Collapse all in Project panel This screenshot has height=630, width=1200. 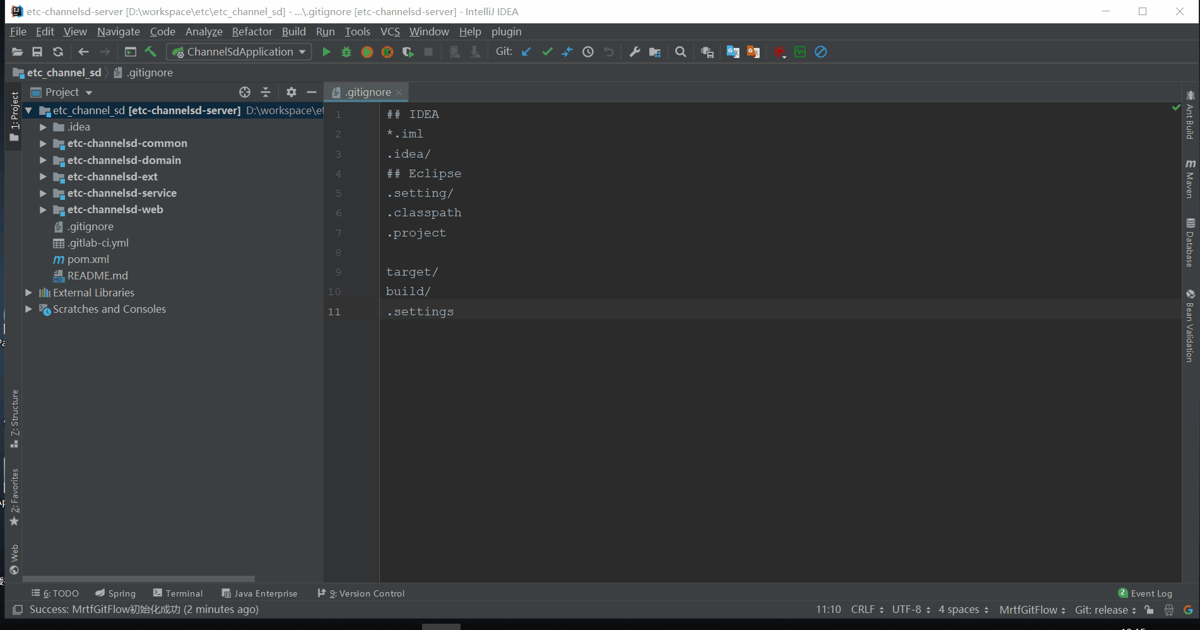(266, 92)
